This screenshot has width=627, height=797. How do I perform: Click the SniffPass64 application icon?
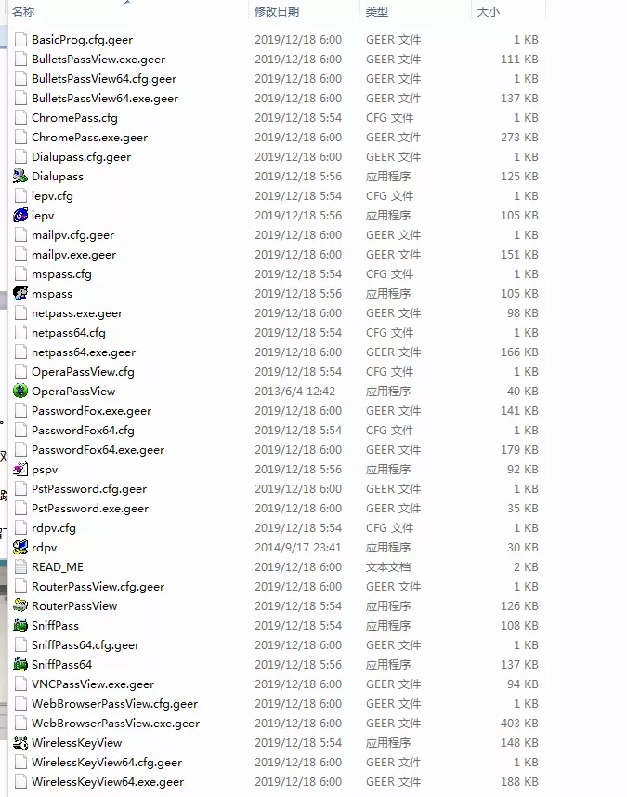tap(20, 665)
